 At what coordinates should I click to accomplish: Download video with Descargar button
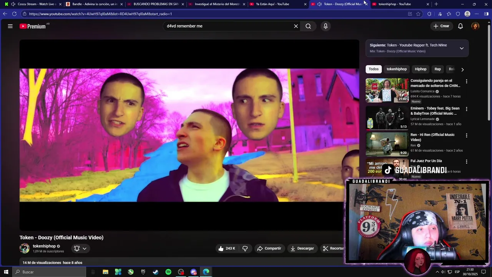(x=302, y=249)
